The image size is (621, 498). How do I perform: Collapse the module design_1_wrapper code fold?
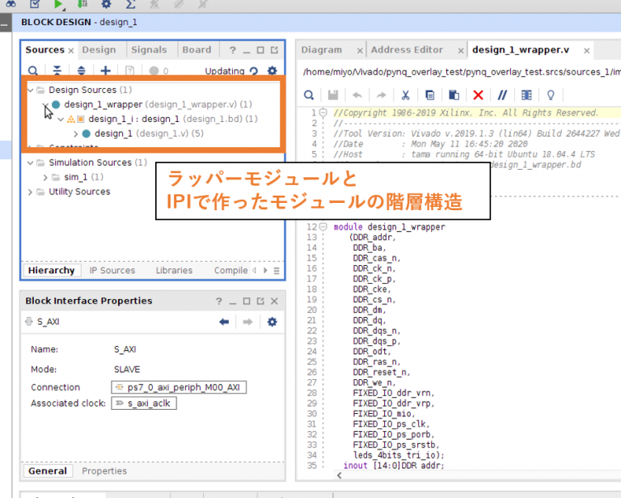(x=323, y=227)
